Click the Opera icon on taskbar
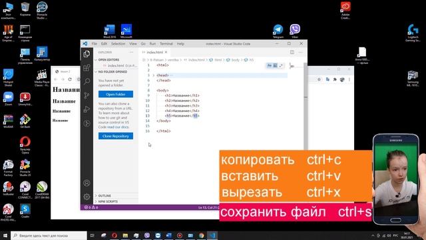Screen dimensions: 426x240 114,235
